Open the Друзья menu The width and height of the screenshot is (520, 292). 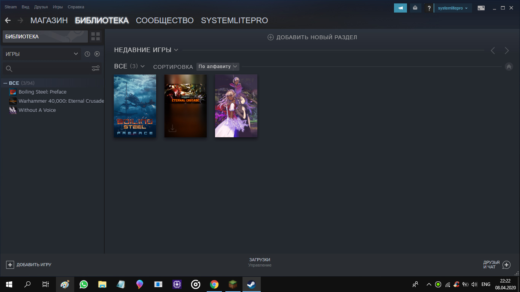(41, 7)
